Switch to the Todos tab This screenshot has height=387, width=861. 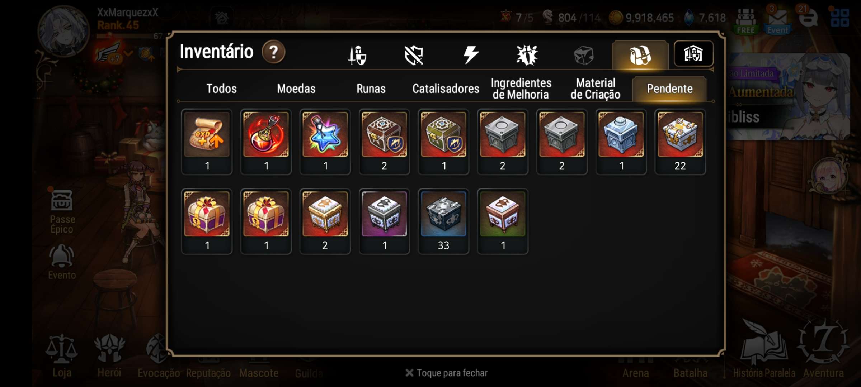click(221, 89)
